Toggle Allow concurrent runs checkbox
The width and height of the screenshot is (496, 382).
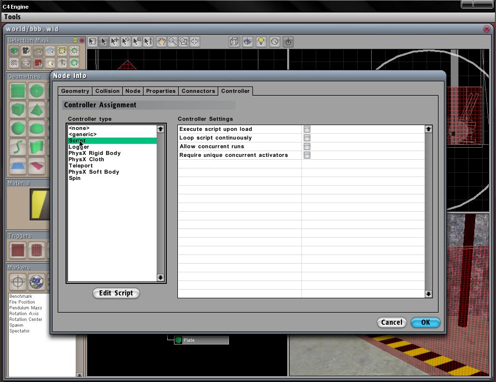[x=307, y=146]
